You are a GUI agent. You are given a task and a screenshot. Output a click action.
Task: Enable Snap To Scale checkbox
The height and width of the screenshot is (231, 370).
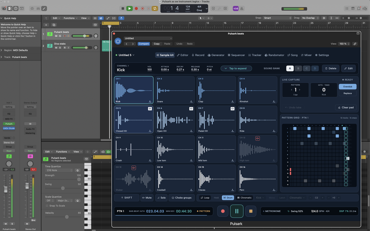[x=47, y=205]
